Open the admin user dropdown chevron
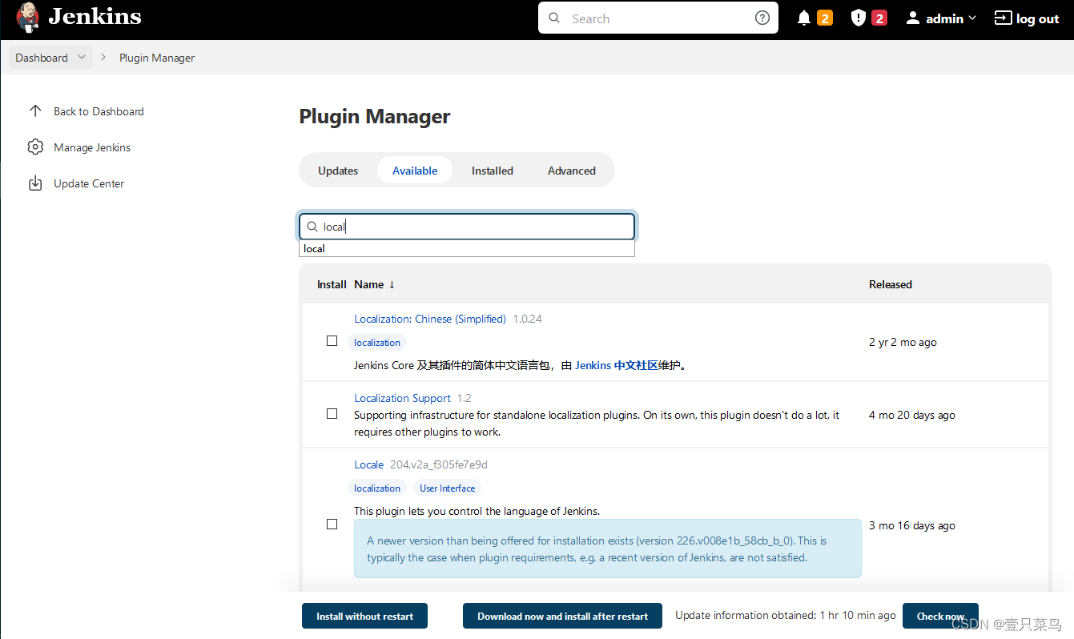1074x639 pixels. (972, 18)
